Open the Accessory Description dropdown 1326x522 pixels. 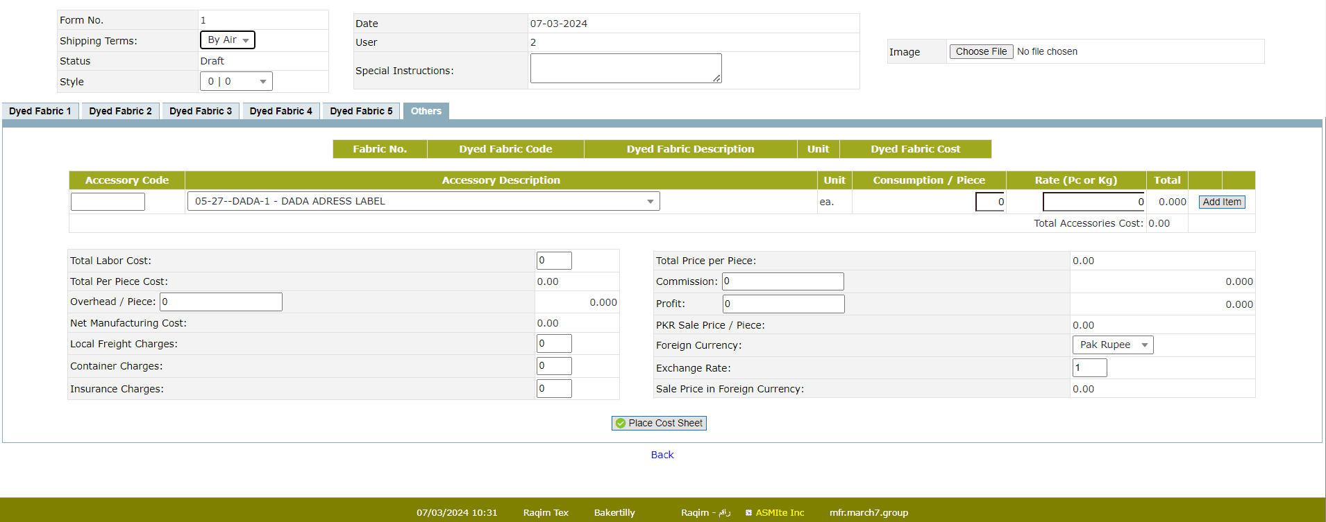(423, 201)
